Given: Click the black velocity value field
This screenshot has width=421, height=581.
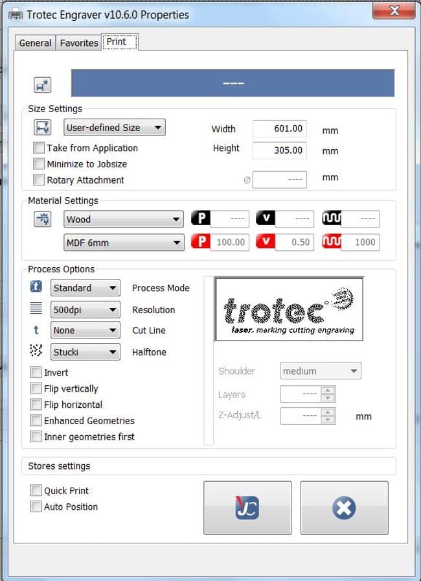Looking at the screenshot, I should (295, 219).
